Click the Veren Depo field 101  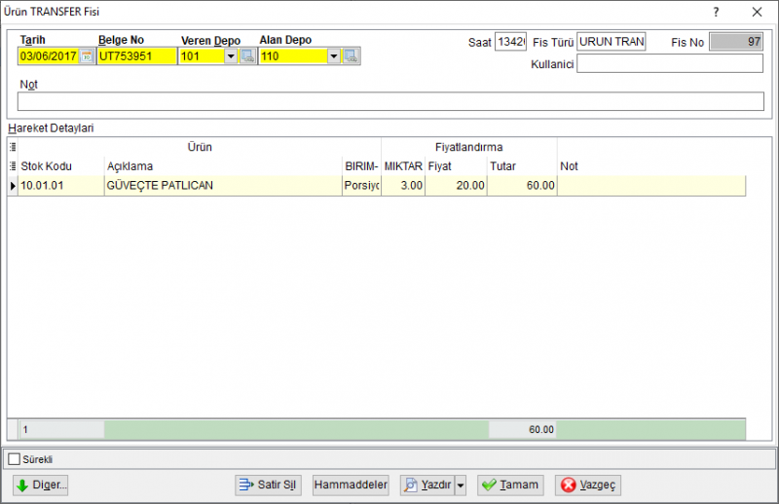tap(202, 56)
